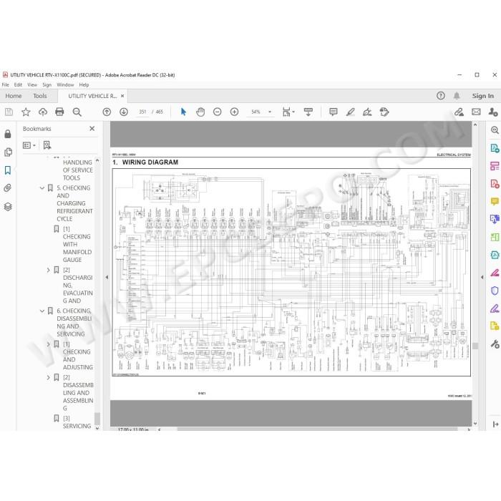Collapse the '5. CHECKING AND CHARGING' bookmark

click(42, 188)
